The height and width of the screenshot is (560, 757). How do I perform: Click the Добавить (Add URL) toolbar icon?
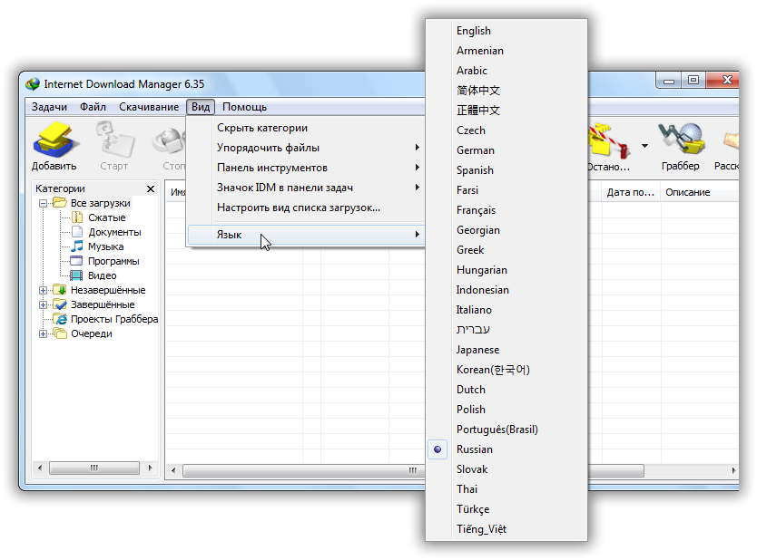pos(54,140)
